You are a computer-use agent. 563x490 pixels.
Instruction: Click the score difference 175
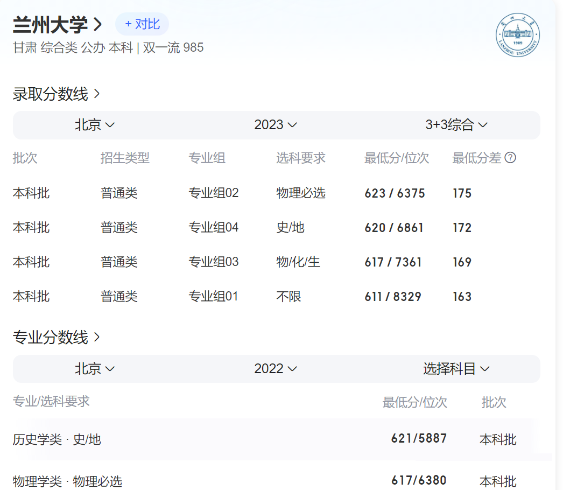[x=462, y=193]
